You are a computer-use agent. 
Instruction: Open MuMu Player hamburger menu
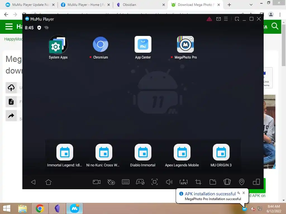[226, 19]
